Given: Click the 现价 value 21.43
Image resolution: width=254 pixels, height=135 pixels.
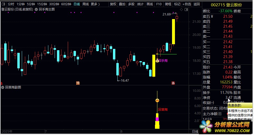Looking at the screenshot, I should pos(228,67).
